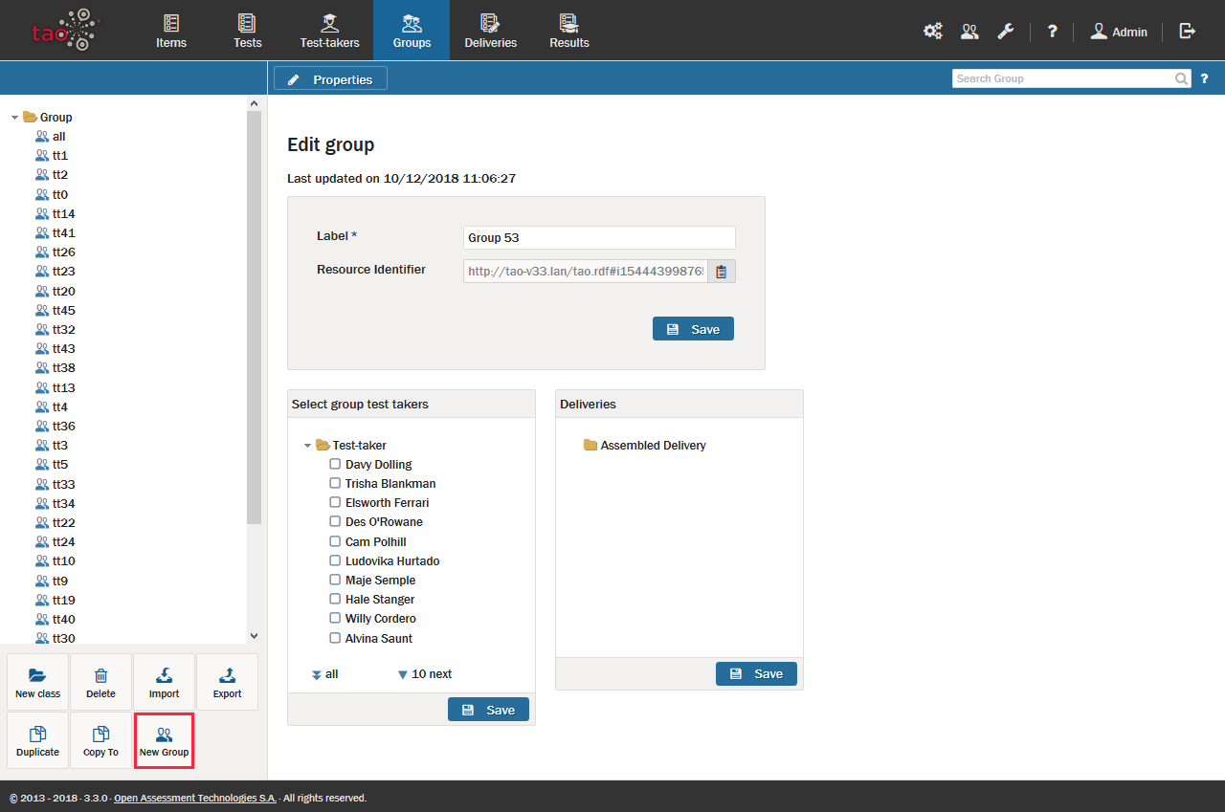Tick the Cam Polhill checkbox
This screenshot has height=812, width=1225.
tap(335, 541)
